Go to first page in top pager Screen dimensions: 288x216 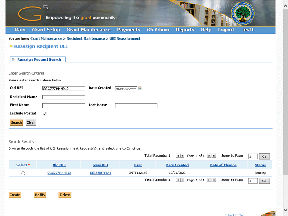pyautogui.click(x=178, y=156)
